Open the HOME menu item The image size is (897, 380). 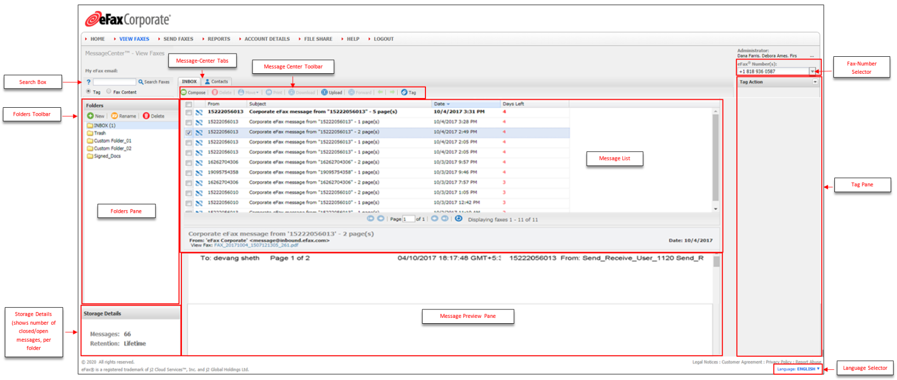click(x=98, y=39)
